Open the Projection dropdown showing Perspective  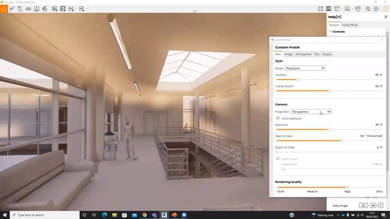pyautogui.click(x=311, y=112)
